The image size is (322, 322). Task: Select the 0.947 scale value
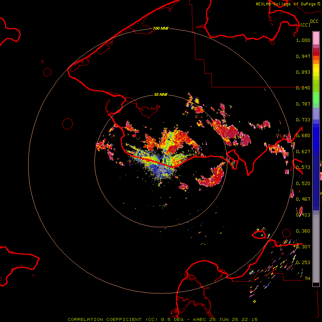[x=303, y=56]
